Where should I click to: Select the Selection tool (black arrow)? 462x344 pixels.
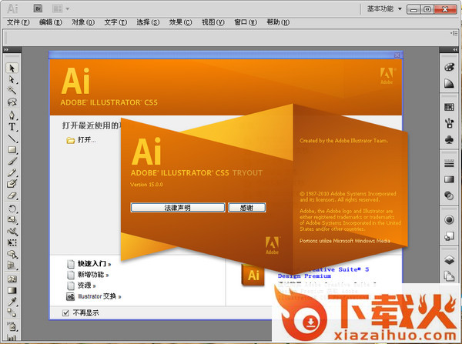pyautogui.click(x=12, y=68)
